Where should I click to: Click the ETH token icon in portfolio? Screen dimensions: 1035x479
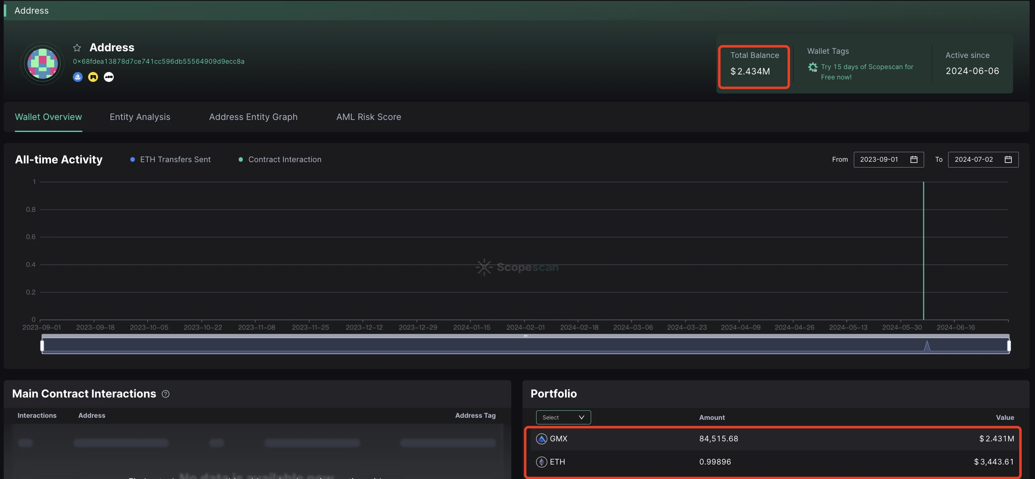[541, 461]
